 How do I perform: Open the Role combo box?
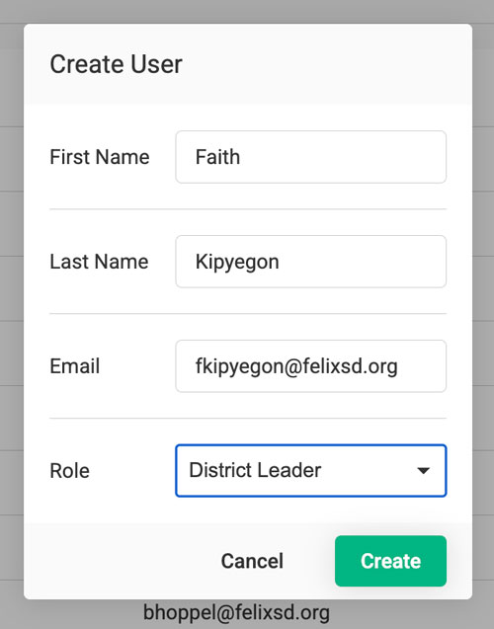(310, 471)
